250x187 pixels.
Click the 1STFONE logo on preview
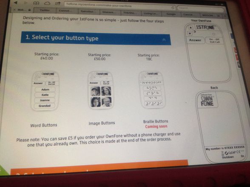pyautogui.click(x=205, y=27)
